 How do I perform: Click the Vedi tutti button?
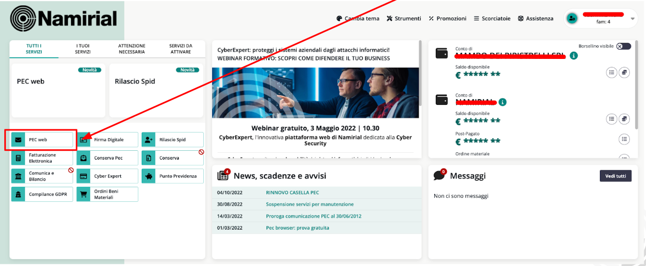[x=616, y=176]
